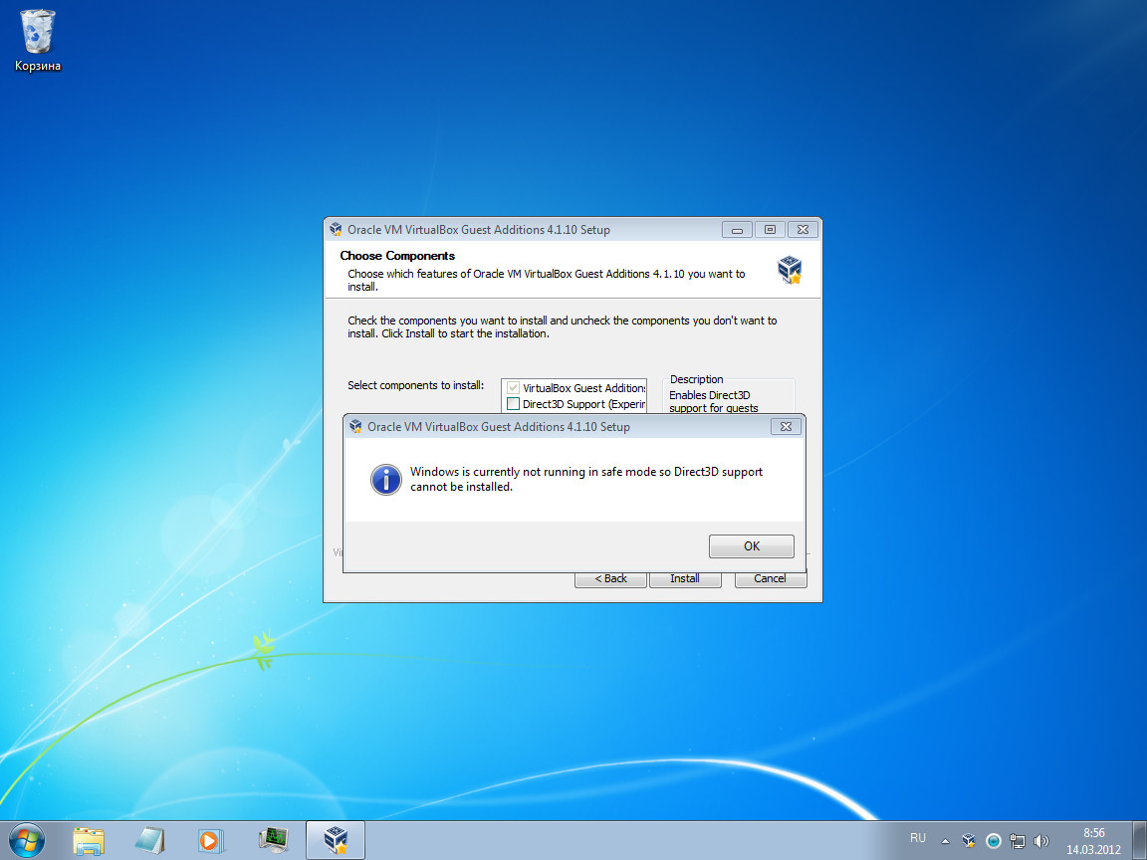Open the Windows Start menu
Screen dimensions: 1147x860
point(27,840)
